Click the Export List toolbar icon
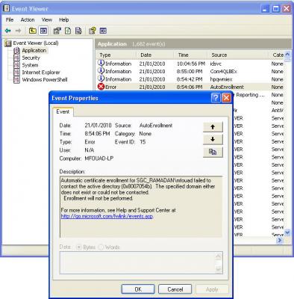The height and width of the screenshot is (299, 294). click(x=78, y=31)
